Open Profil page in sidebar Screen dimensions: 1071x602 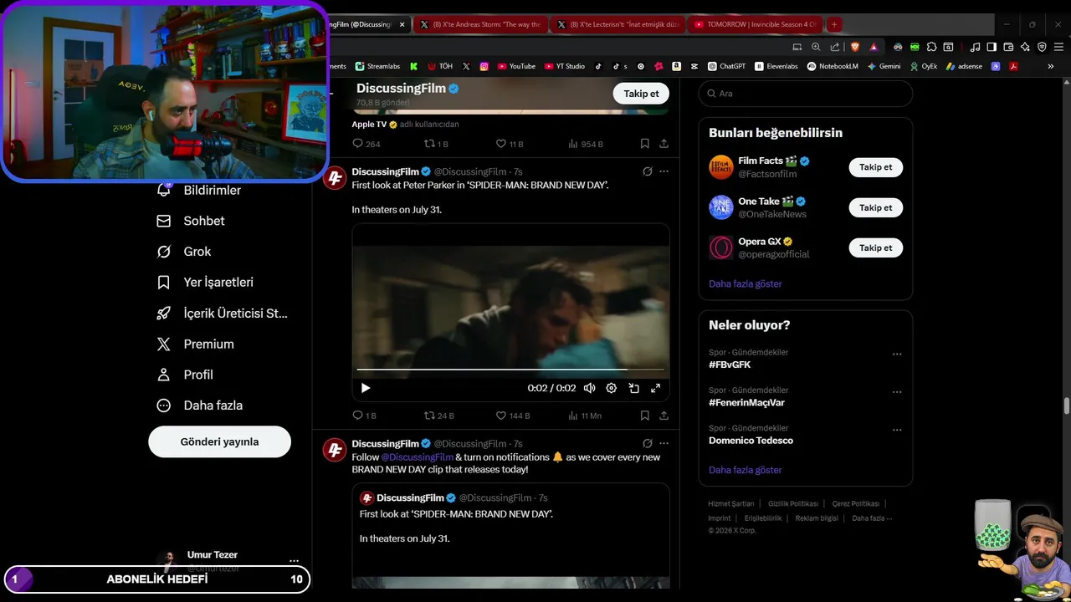(x=185, y=375)
